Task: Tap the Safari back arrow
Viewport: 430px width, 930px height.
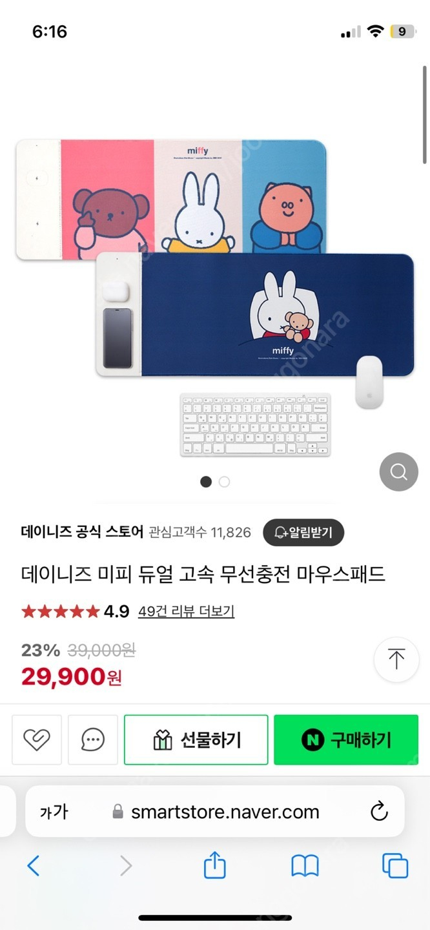Action: coord(34,865)
